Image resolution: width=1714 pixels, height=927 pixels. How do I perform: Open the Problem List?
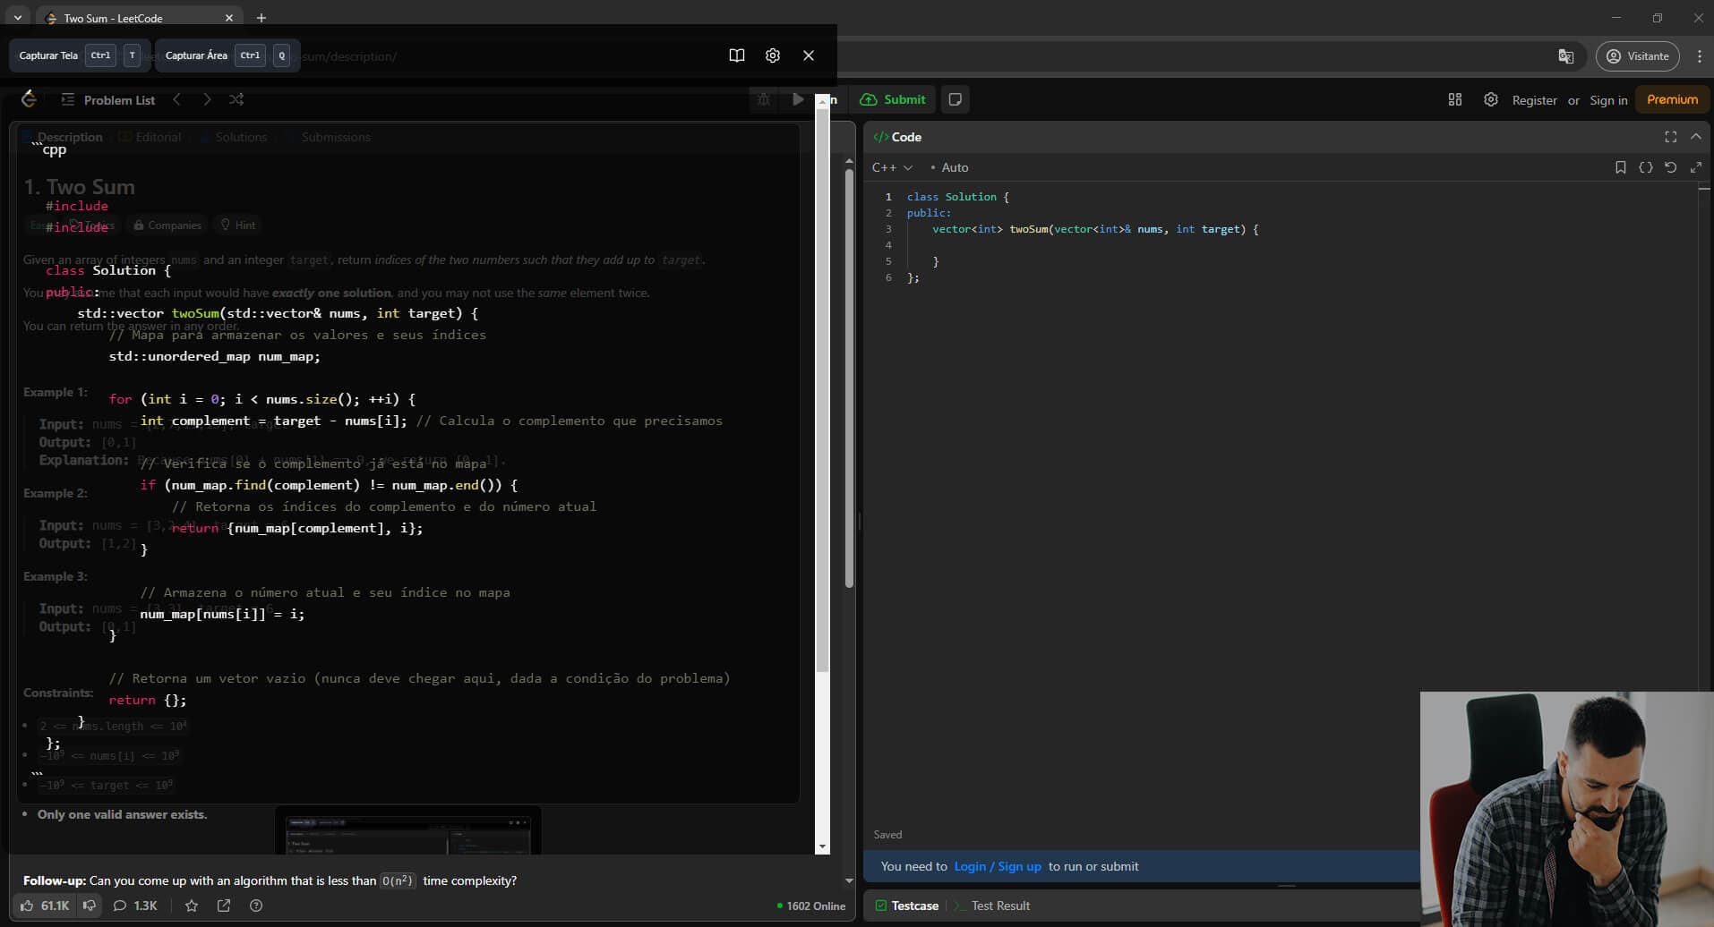click(107, 99)
